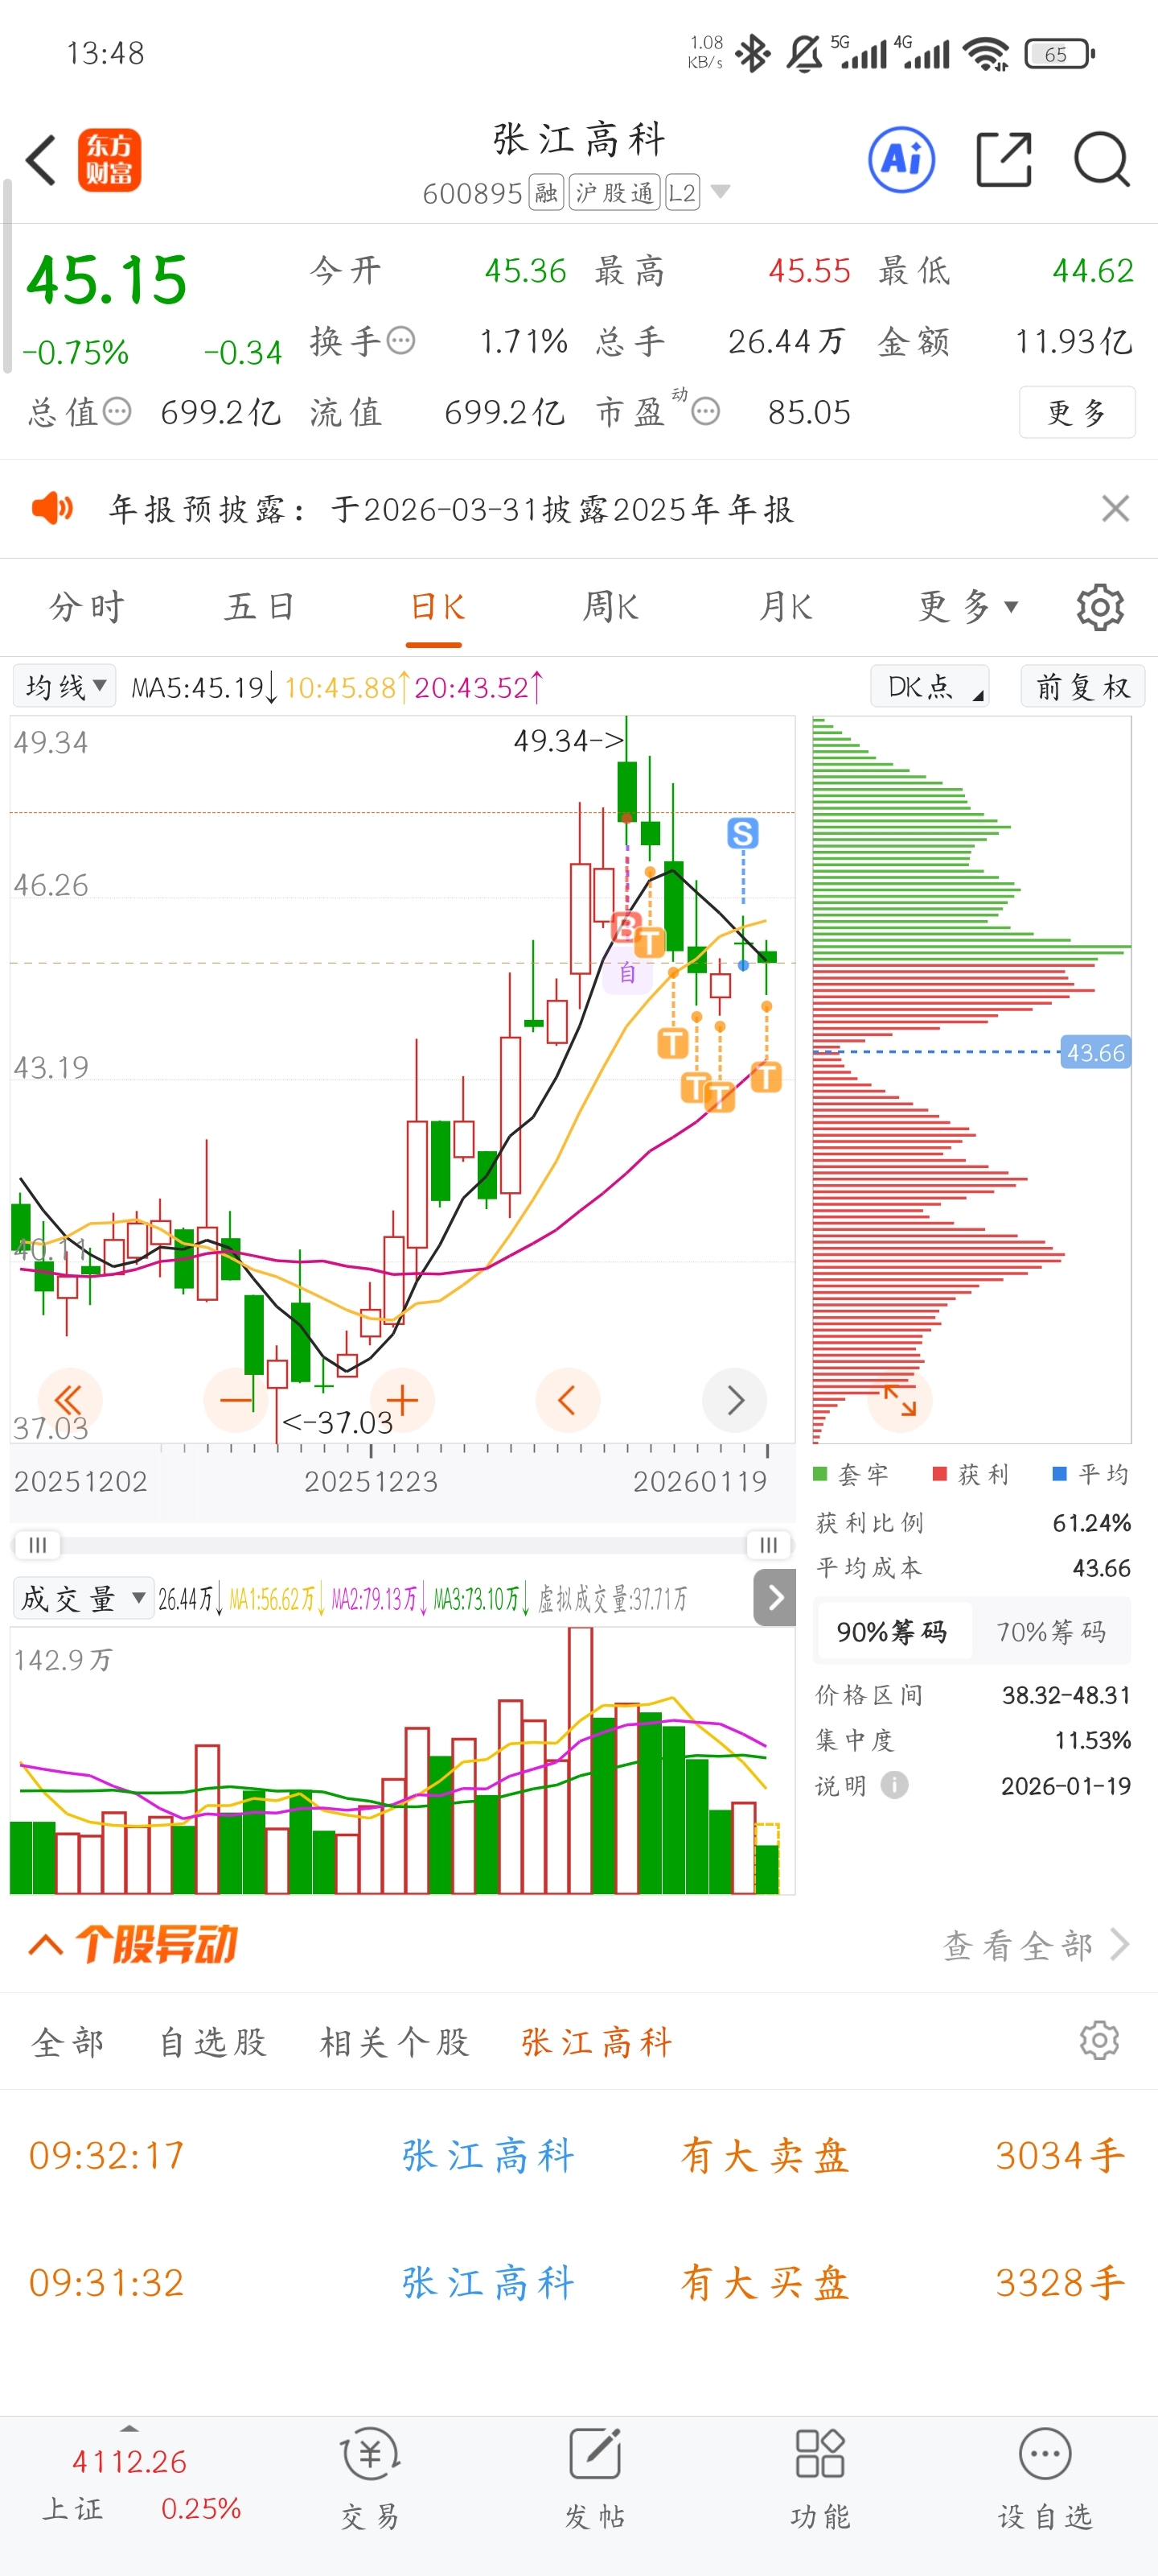The width and height of the screenshot is (1158, 2576).
Task: Switch to the 五日 tab
Action: click(x=260, y=607)
